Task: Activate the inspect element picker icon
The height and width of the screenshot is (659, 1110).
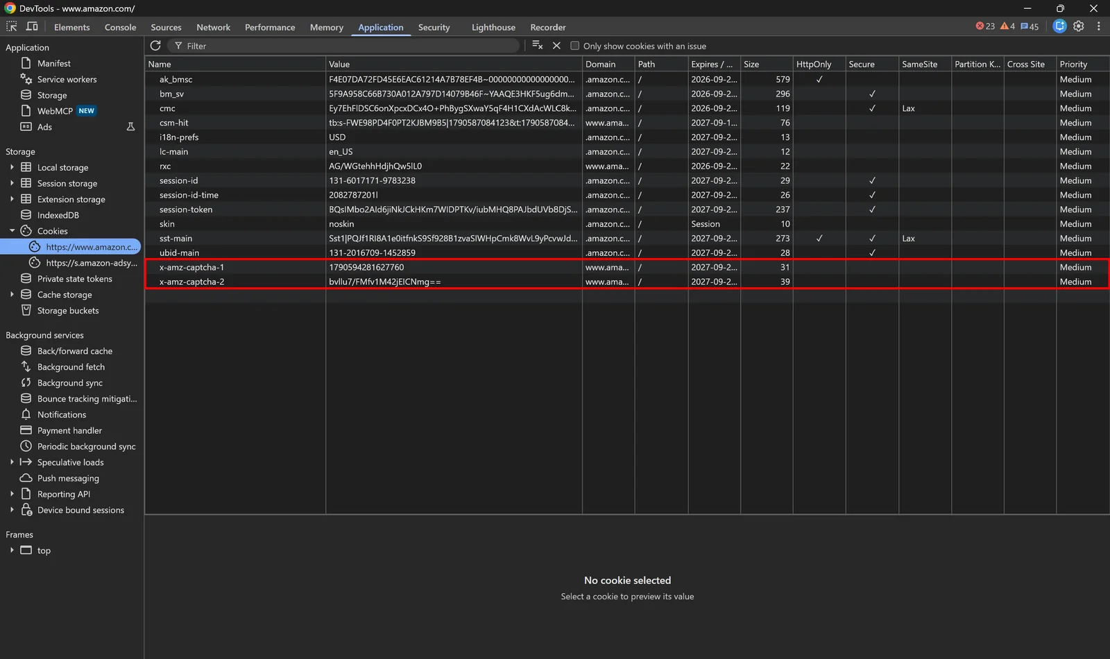Action: click(x=12, y=26)
